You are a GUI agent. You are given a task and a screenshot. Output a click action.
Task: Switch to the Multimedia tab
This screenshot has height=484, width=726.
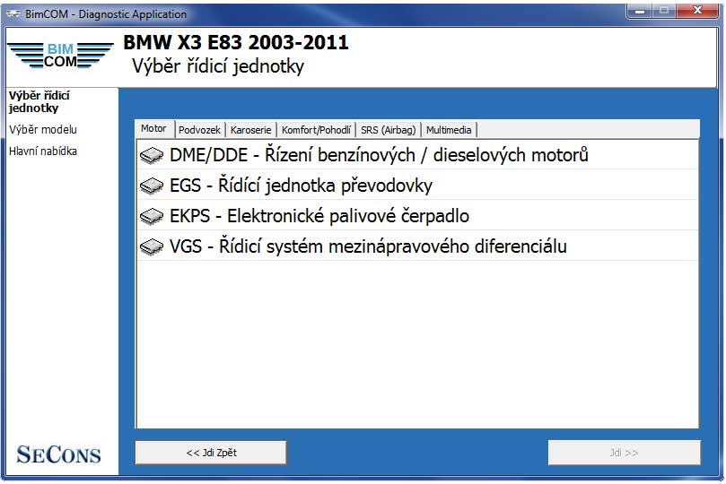449,130
